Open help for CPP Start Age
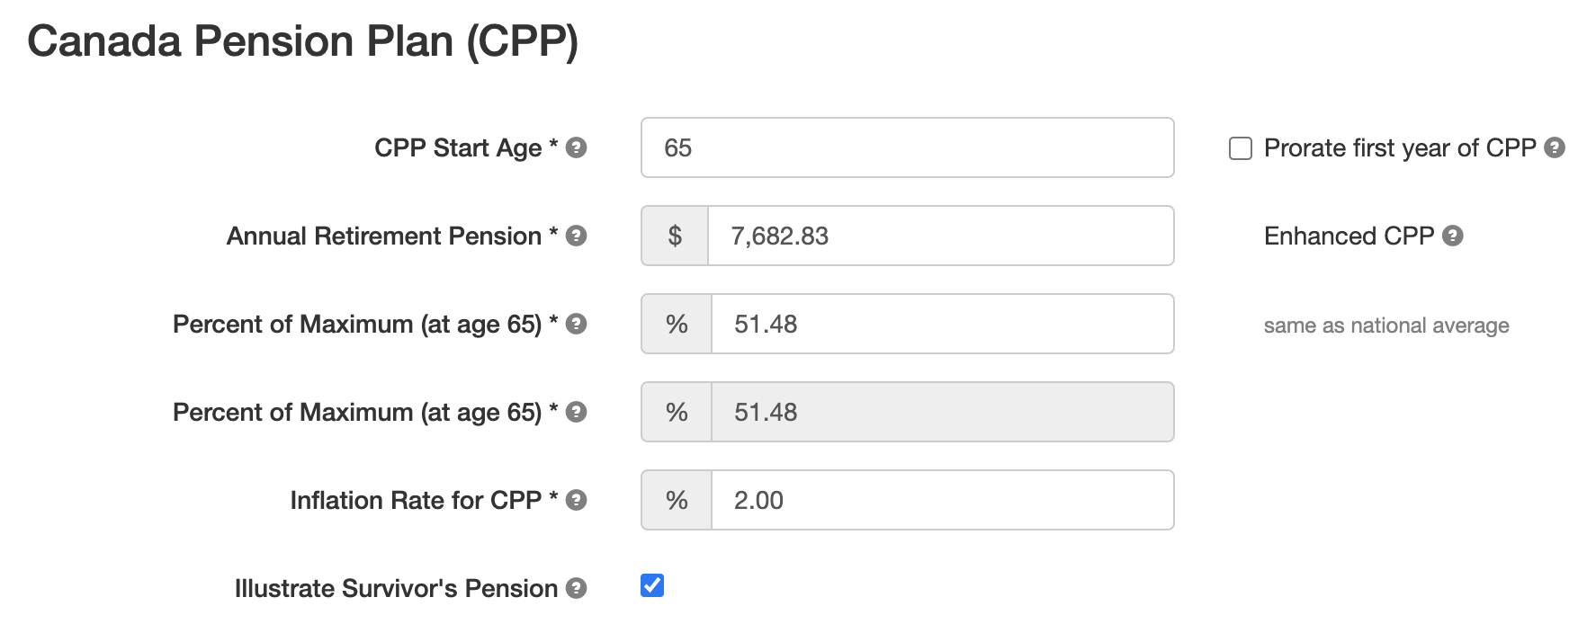This screenshot has height=624, width=1596. point(576,147)
